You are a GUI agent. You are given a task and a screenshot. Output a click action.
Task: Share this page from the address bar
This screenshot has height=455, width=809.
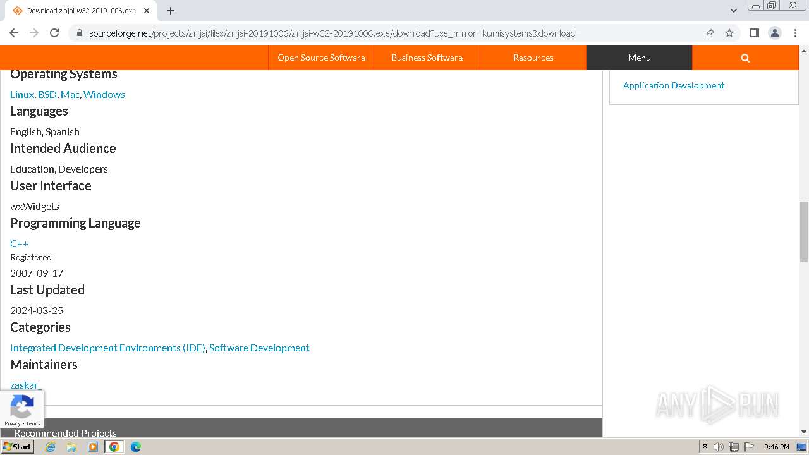click(x=709, y=33)
